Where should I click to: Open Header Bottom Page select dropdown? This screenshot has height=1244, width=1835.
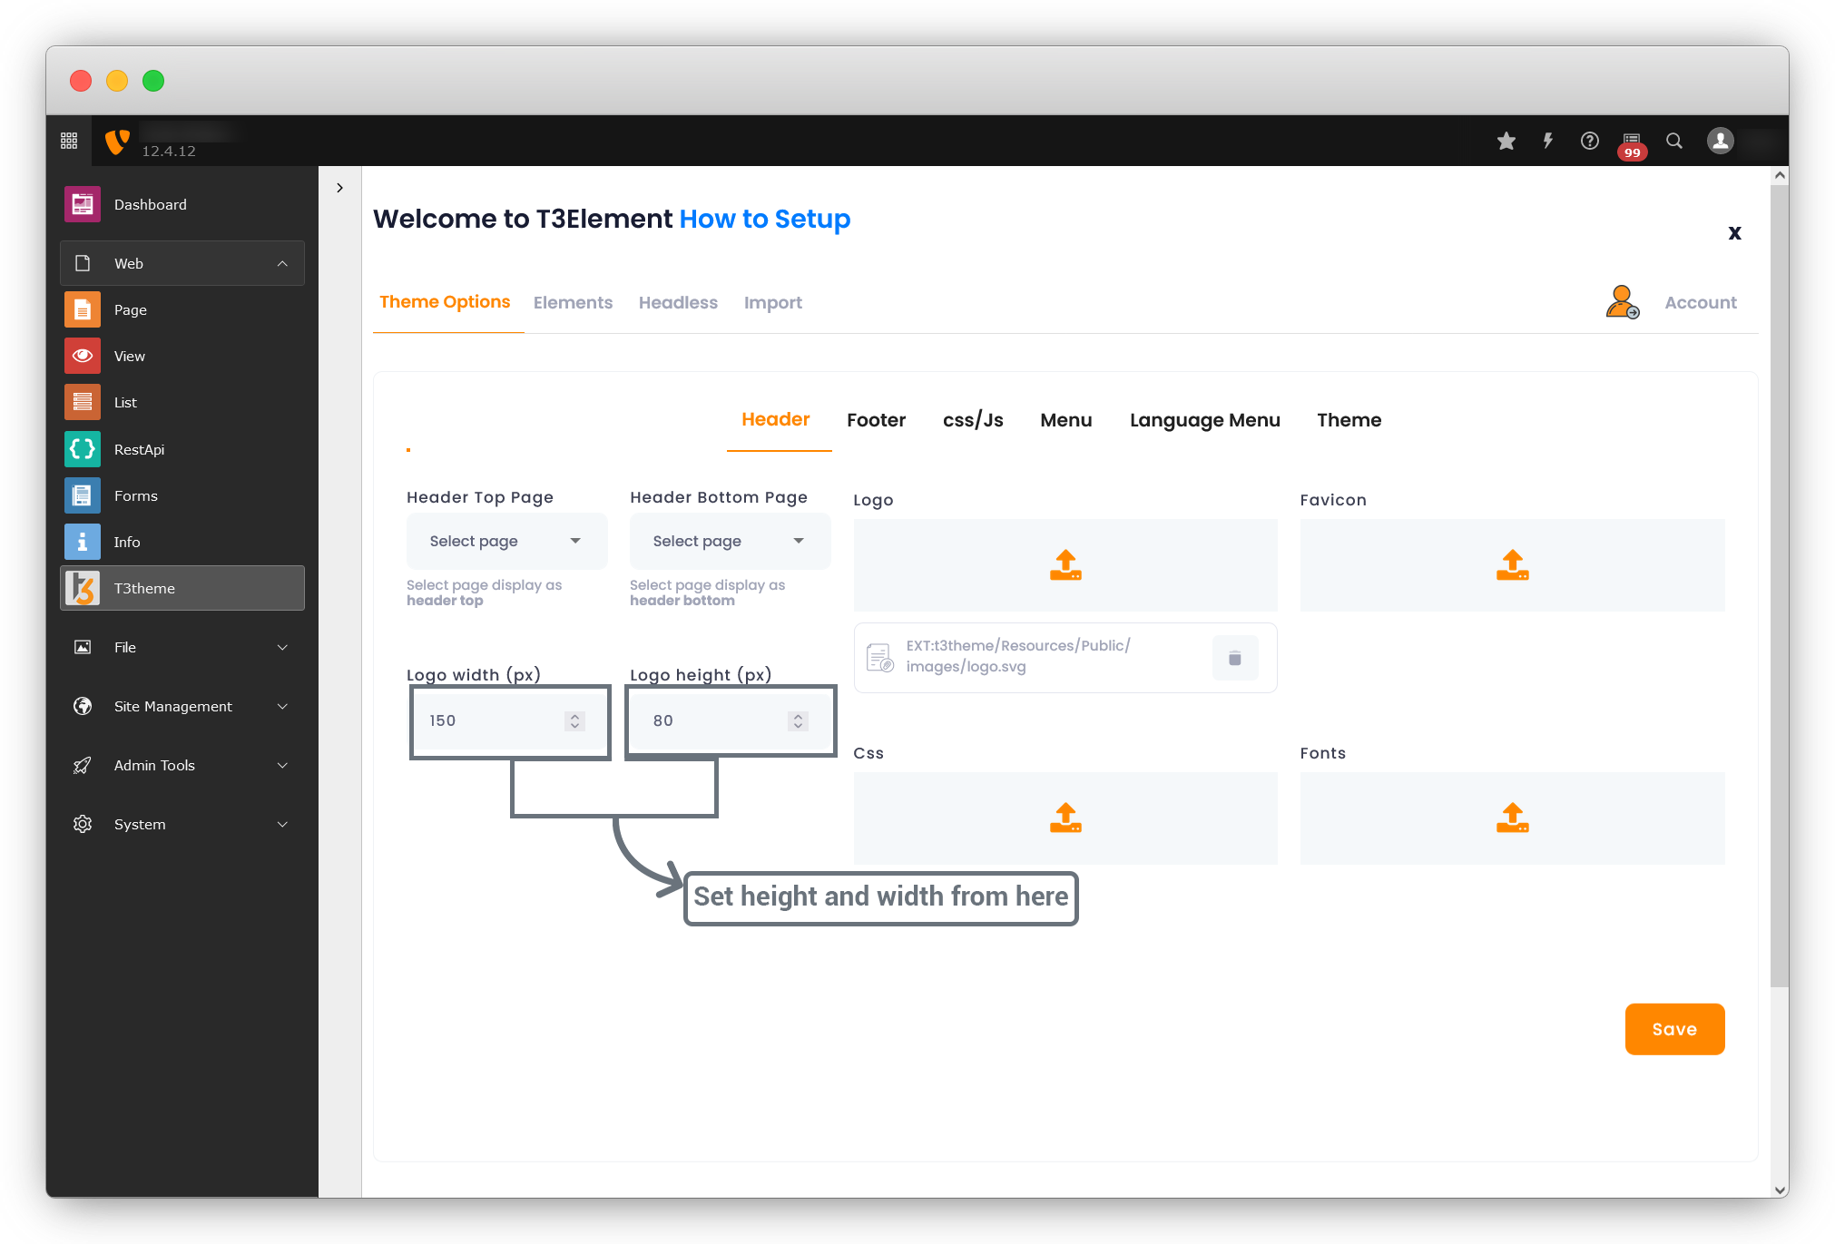730,541
